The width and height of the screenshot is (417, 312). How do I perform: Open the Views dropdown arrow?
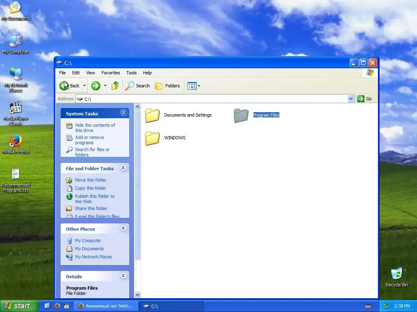coord(199,86)
